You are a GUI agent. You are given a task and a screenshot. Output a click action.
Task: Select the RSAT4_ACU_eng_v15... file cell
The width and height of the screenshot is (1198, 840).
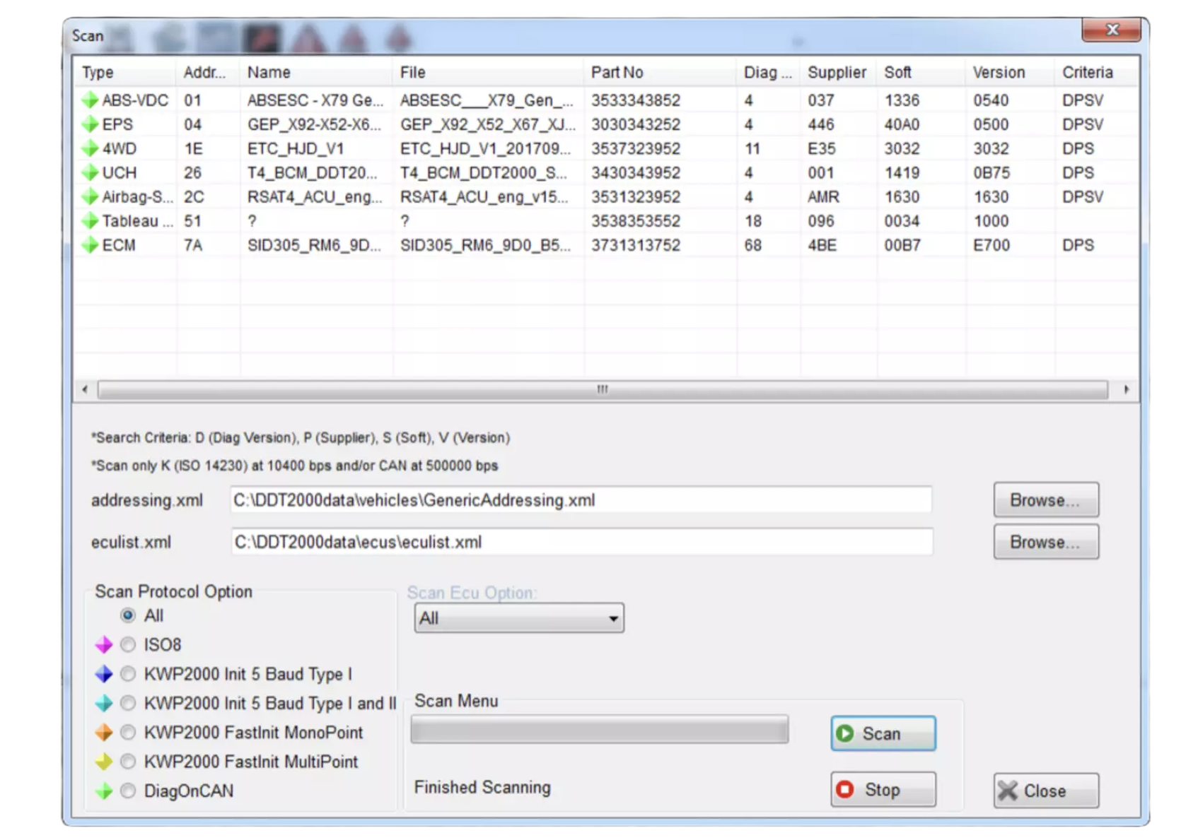(x=484, y=196)
